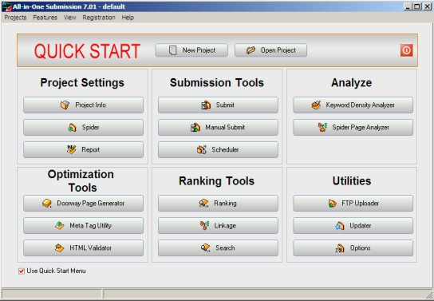This screenshot has width=434, height=301.
Task: Click the Ranking Tools heading
Action: (x=216, y=181)
